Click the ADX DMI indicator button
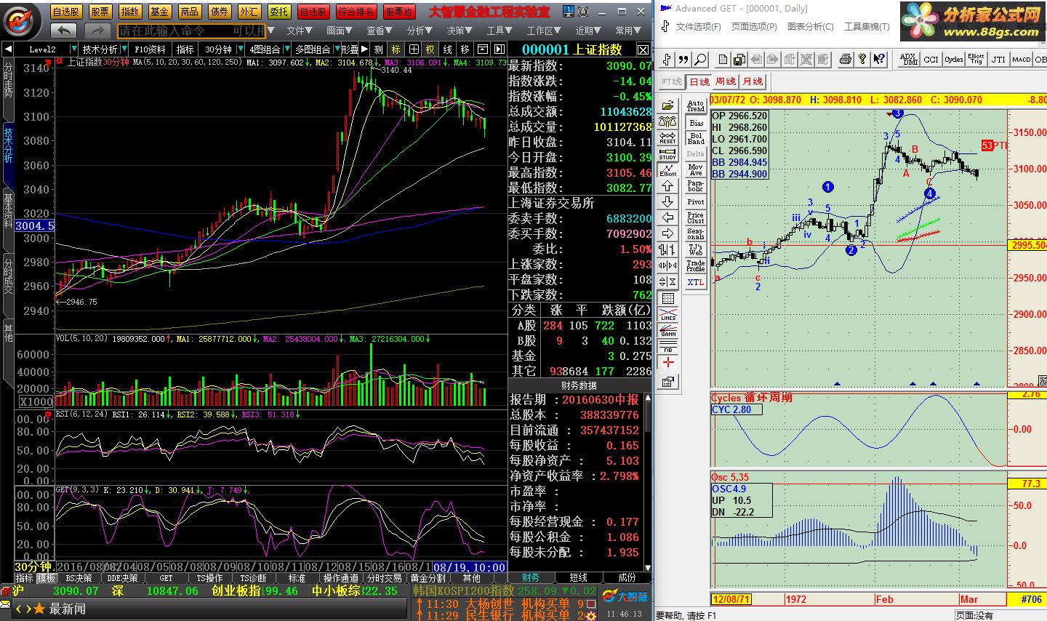This screenshot has width=1047, height=621. (908, 60)
